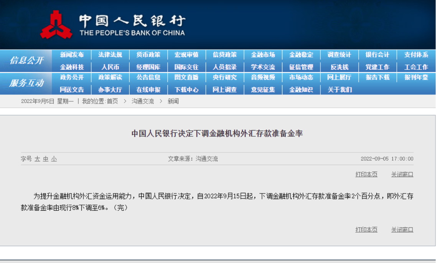This screenshot has width=437, height=263.
Task: Select 下载中心 menu item
Action: click(186, 89)
